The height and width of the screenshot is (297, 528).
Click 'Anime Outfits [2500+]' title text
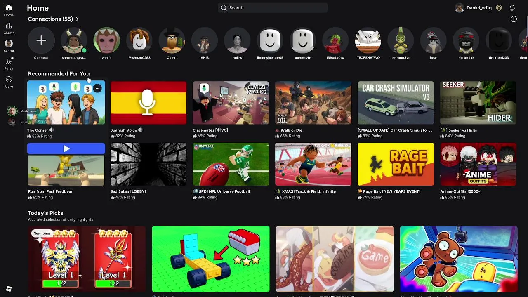click(461, 191)
